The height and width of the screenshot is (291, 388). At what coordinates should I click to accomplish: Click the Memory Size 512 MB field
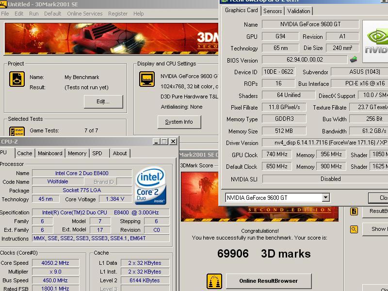click(284, 130)
